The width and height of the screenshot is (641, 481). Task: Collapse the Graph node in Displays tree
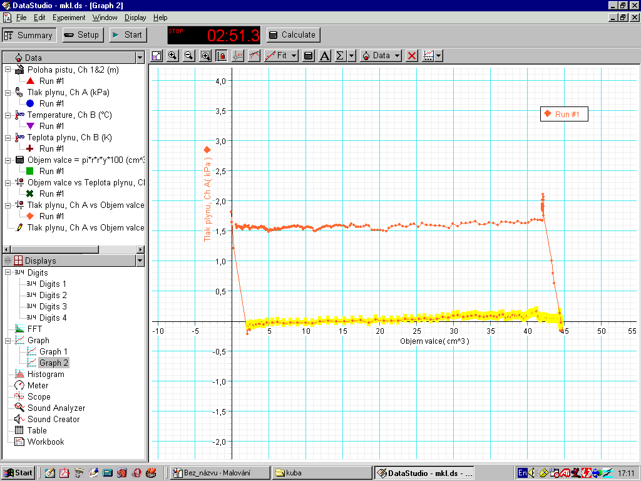(x=8, y=340)
